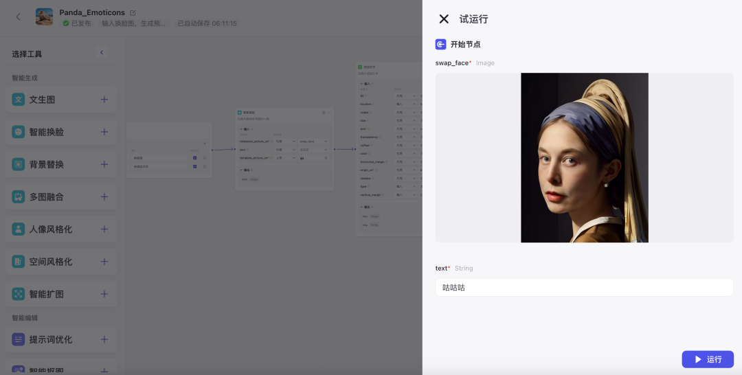This screenshot has height=375, width=742.
Task: Collapse the 输出 section of 智能换脸 node
Action: click(241, 170)
